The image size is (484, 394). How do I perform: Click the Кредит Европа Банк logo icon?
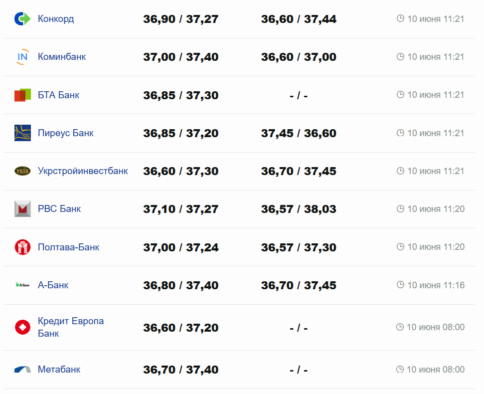22,327
